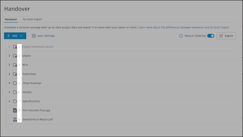The width and height of the screenshot is (243, 137).
Task: Expand the Specifications folder
Action: [9, 101]
